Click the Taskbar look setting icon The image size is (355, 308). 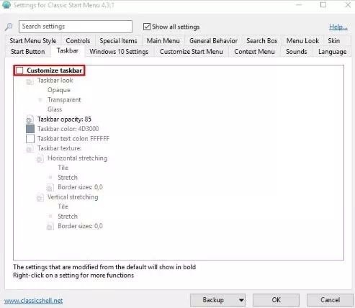pos(30,81)
